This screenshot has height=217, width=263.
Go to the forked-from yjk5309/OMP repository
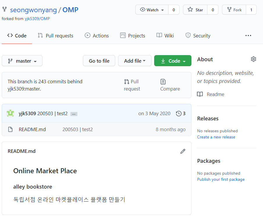(x=37, y=19)
